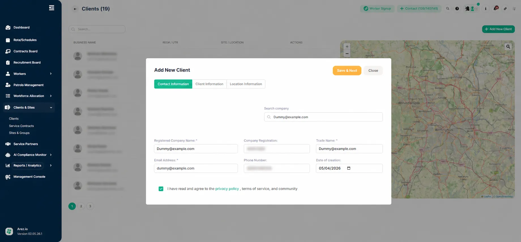This screenshot has height=242, width=521.
Task: Click the Version 02.05.26.1 text
Action: point(30,234)
